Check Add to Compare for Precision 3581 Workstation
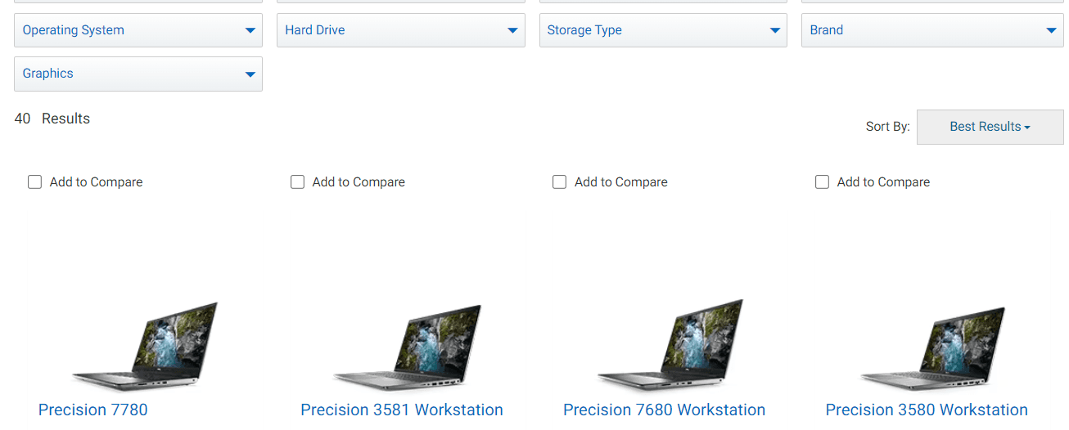The width and height of the screenshot is (1069, 430). coord(297,182)
